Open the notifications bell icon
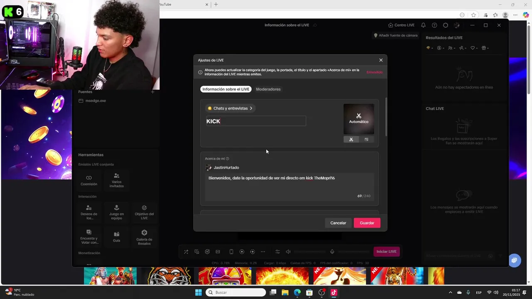 point(423,25)
